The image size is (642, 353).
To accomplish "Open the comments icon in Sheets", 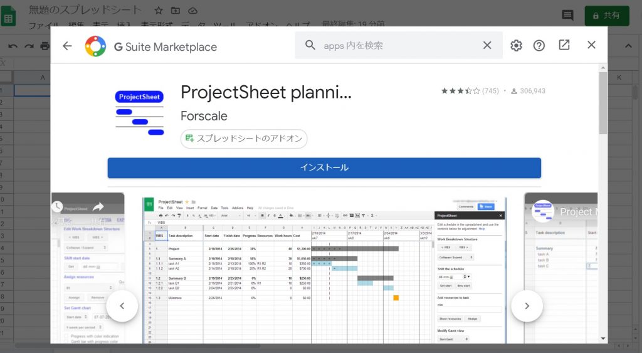I will (567, 16).
